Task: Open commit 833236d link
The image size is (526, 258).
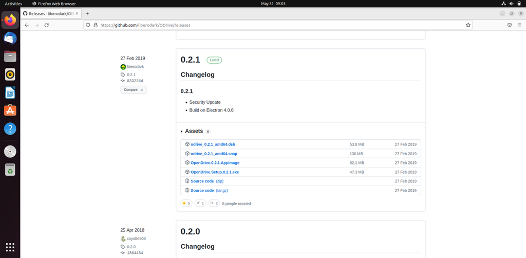Action: [135, 81]
